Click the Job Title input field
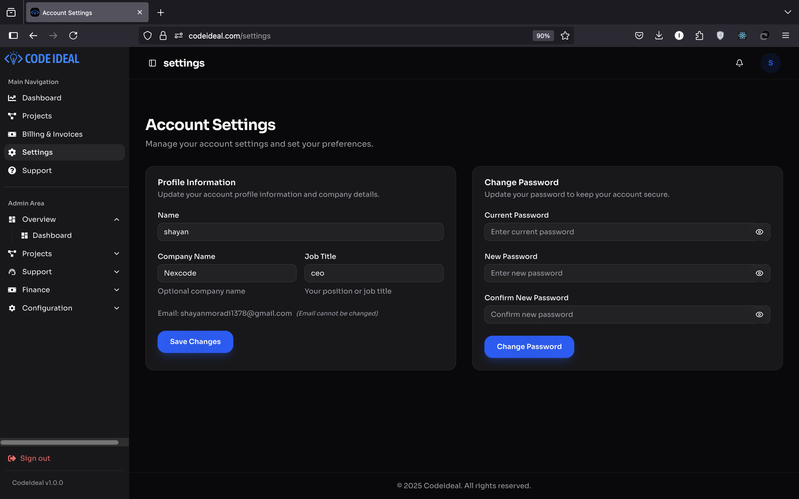Screen dimensions: 799x499 pyautogui.click(x=373, y=273)
